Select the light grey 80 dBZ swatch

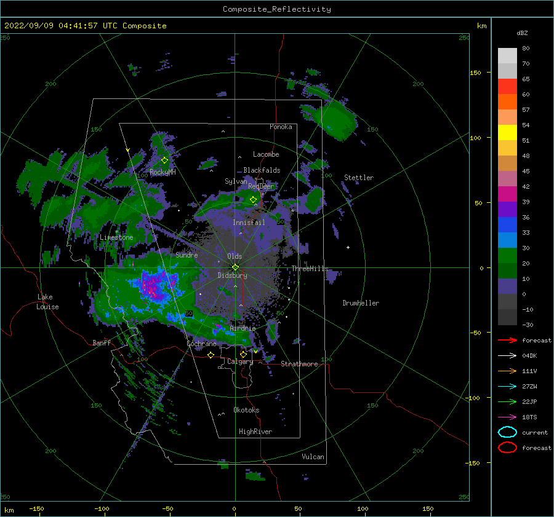point(507,55)
